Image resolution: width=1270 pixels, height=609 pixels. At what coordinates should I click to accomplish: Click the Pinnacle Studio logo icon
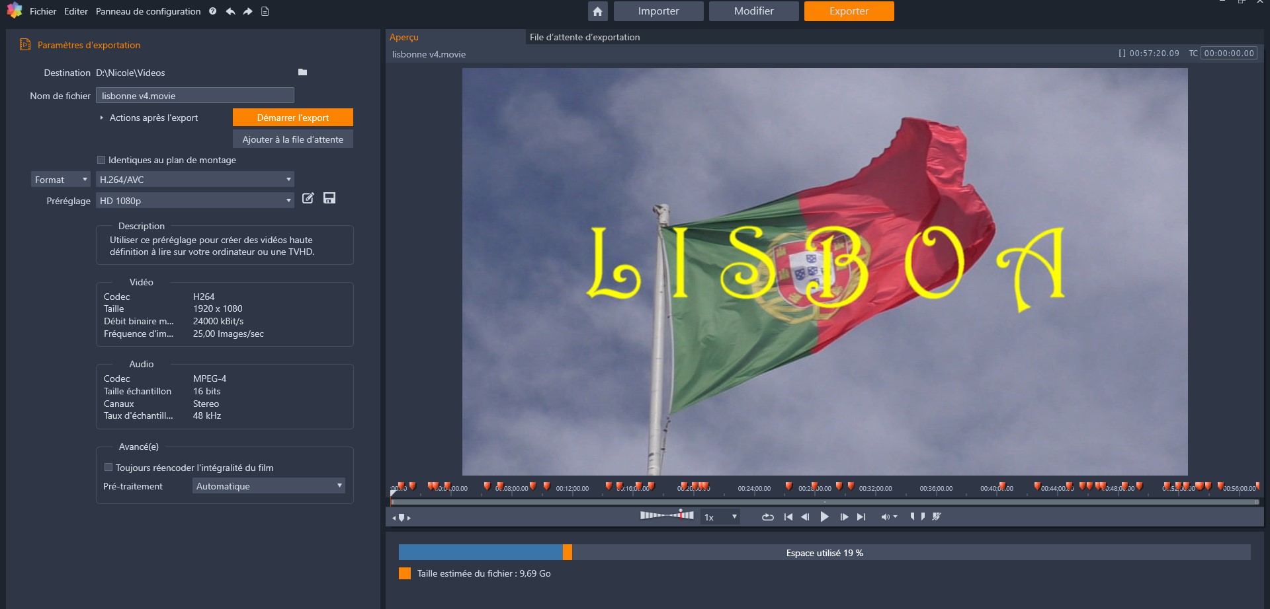point(14,11)
